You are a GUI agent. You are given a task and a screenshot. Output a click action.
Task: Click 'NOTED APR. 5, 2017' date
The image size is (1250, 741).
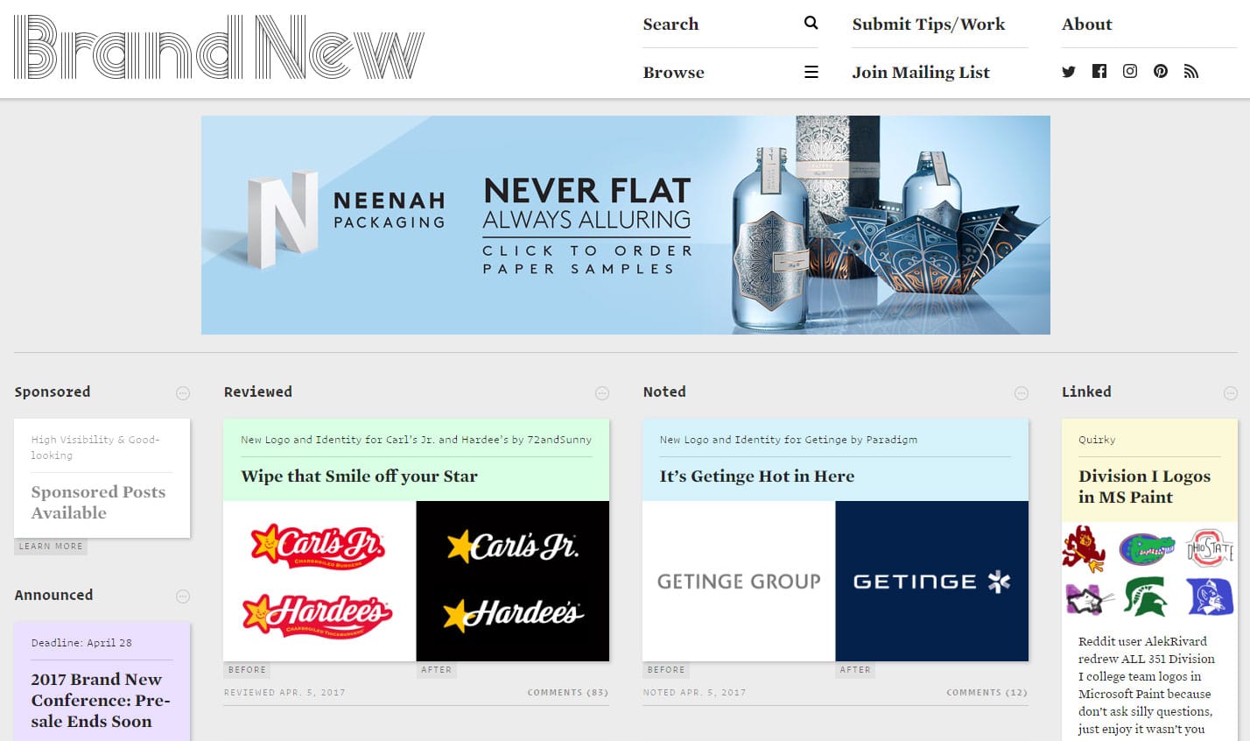[x=694, y=693]
